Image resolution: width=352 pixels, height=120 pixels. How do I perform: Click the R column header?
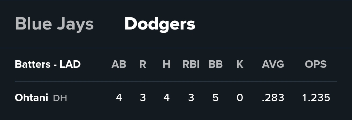click(x=143, y=64)
